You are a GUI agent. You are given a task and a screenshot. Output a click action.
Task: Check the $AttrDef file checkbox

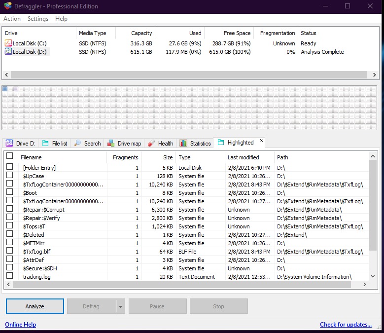(9, 259)
